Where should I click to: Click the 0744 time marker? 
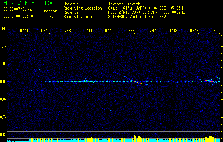click(88, 31)
